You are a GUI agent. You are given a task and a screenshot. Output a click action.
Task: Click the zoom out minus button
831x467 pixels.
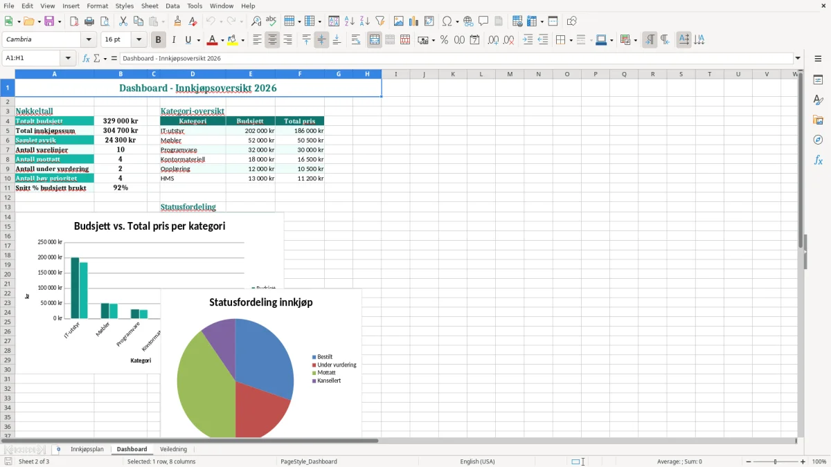(748, 461)
